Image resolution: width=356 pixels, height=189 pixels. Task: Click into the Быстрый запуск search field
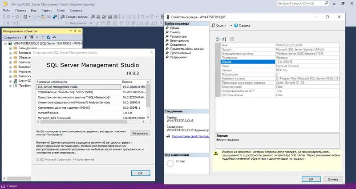click(300, 4)
